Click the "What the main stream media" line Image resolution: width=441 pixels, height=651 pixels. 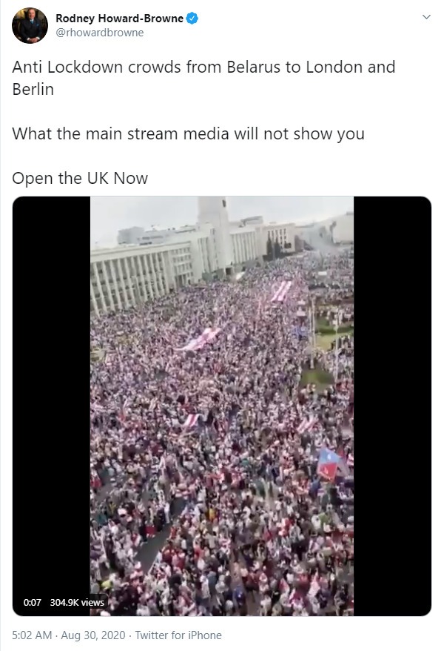pyautogui.click(x=188, y=134)
